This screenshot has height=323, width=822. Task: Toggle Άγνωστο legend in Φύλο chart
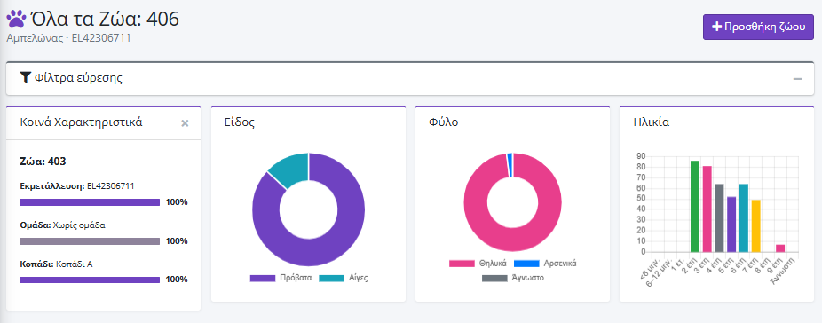(513, 278)
